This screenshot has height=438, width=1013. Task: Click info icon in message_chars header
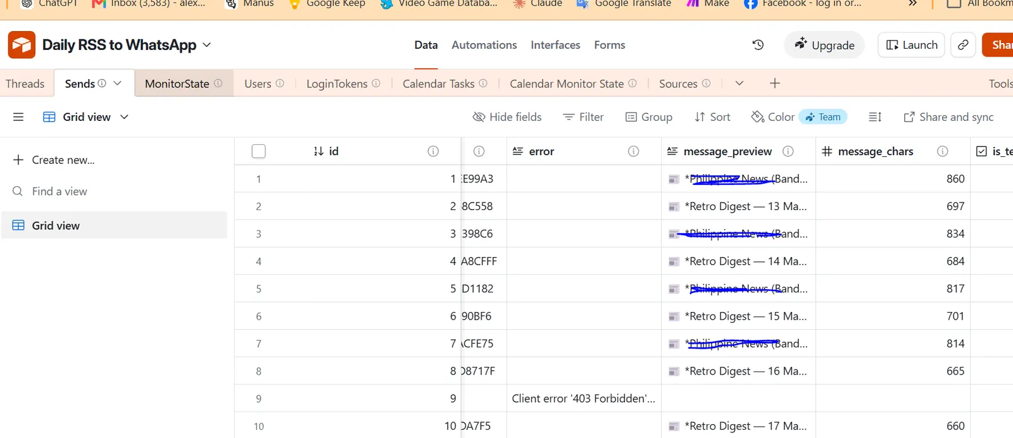(943, 151)
